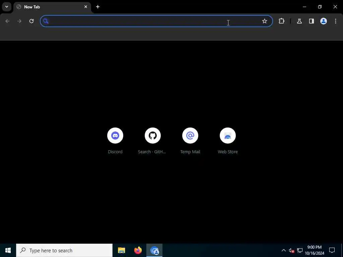
Task: Open the Windows Start menu
Action: 8,250
